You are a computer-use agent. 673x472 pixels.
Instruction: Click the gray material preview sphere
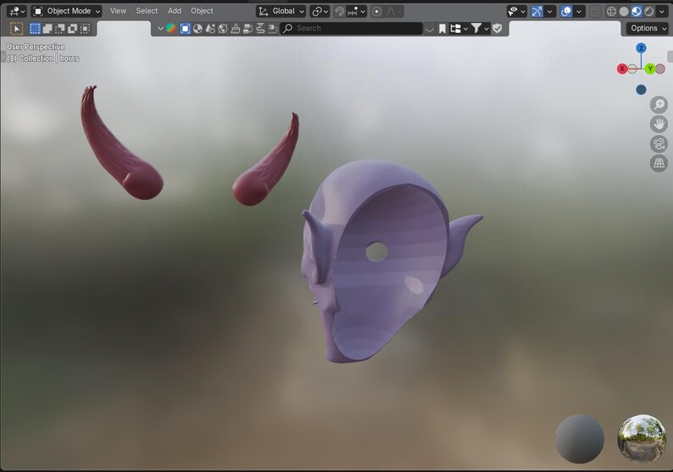click(580, 439)
